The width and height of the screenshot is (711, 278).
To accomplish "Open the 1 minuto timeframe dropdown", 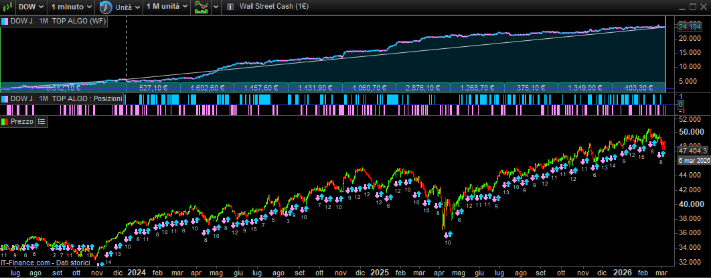I will click(72, 7).
